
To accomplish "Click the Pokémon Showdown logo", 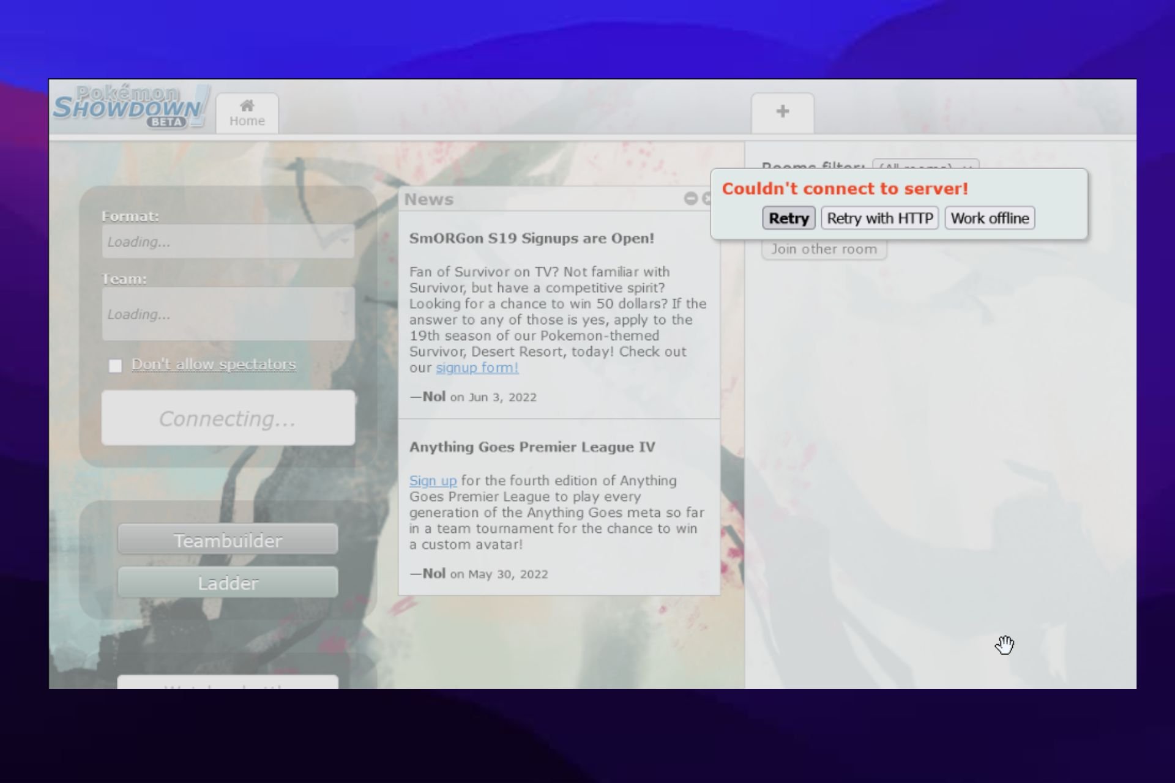I will click(130, 106).
